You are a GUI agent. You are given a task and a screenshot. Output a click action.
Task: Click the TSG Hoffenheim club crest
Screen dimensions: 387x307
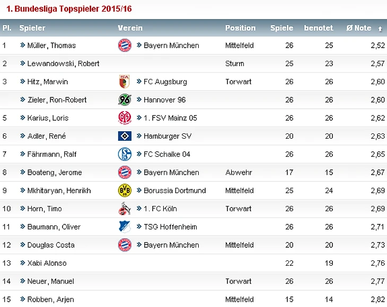click(x=125, y=227)
